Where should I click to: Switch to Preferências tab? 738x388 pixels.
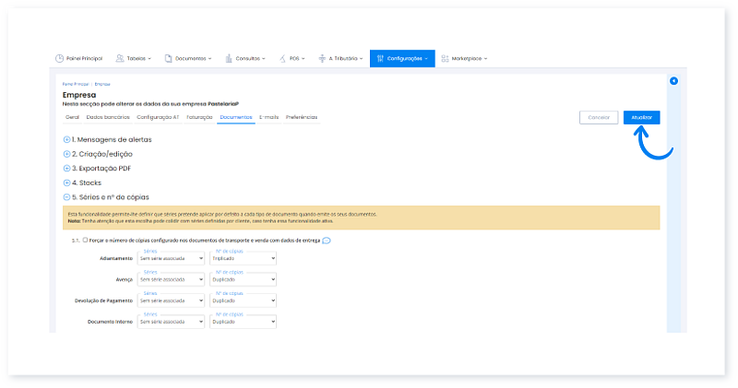click(x=302, y=117)
